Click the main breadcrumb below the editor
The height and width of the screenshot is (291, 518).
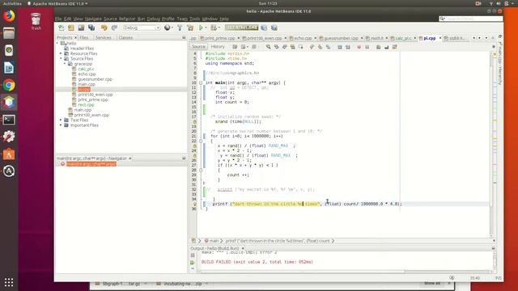tap(211, 241)
